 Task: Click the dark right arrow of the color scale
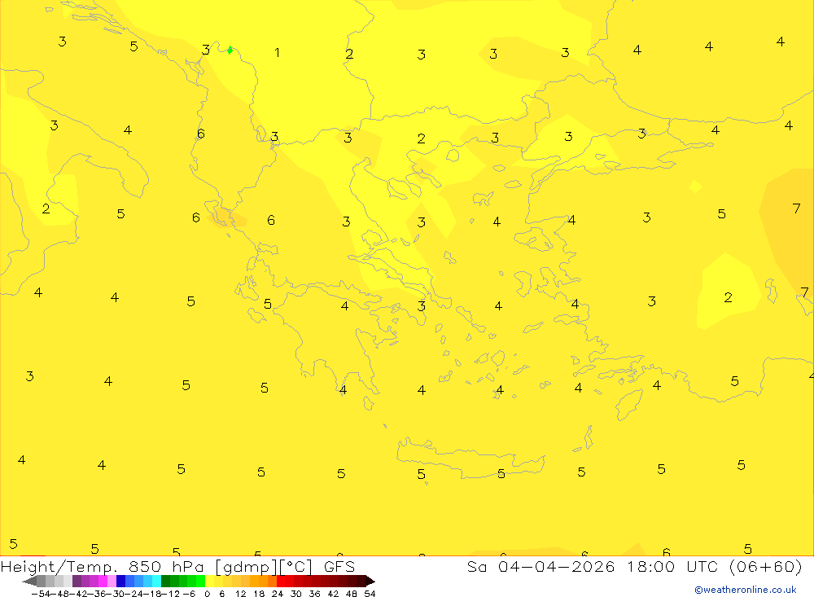click(x=370, y=581)
